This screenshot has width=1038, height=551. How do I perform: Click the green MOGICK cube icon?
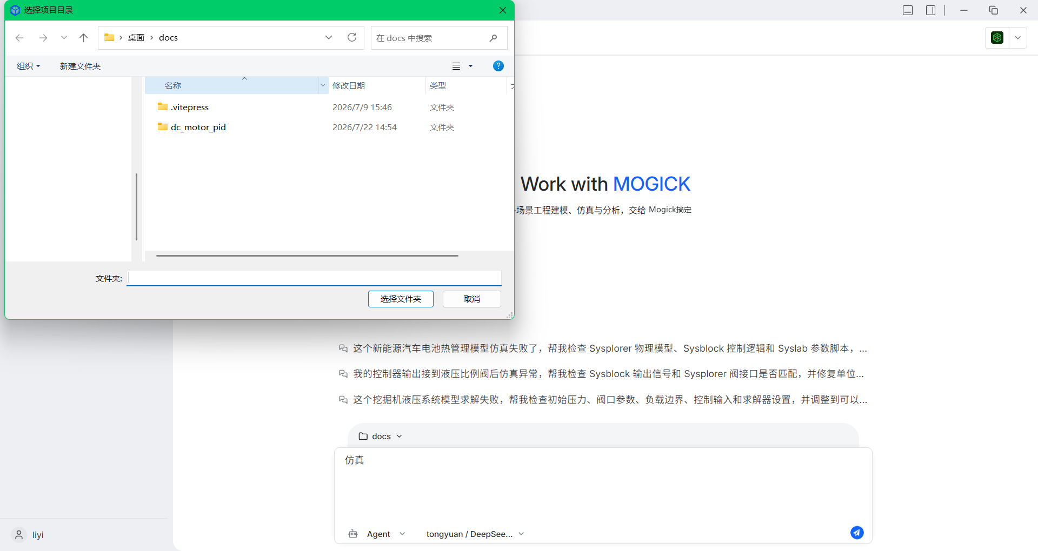point(997,37)
